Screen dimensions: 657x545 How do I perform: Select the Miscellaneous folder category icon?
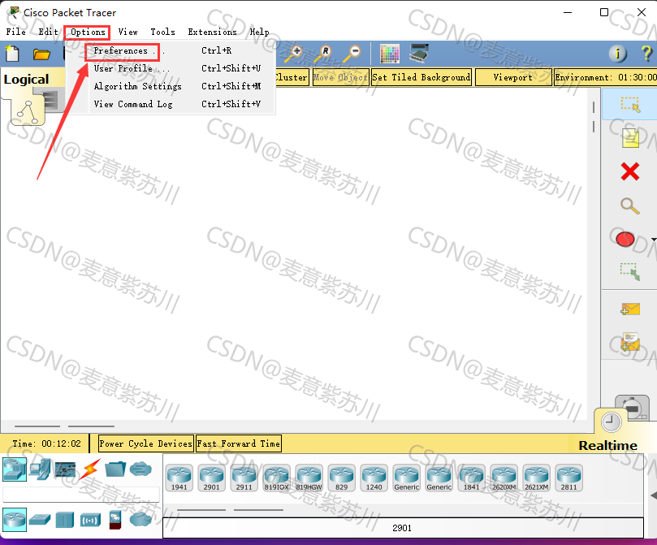pyautogui.click(x=115, y=469)
